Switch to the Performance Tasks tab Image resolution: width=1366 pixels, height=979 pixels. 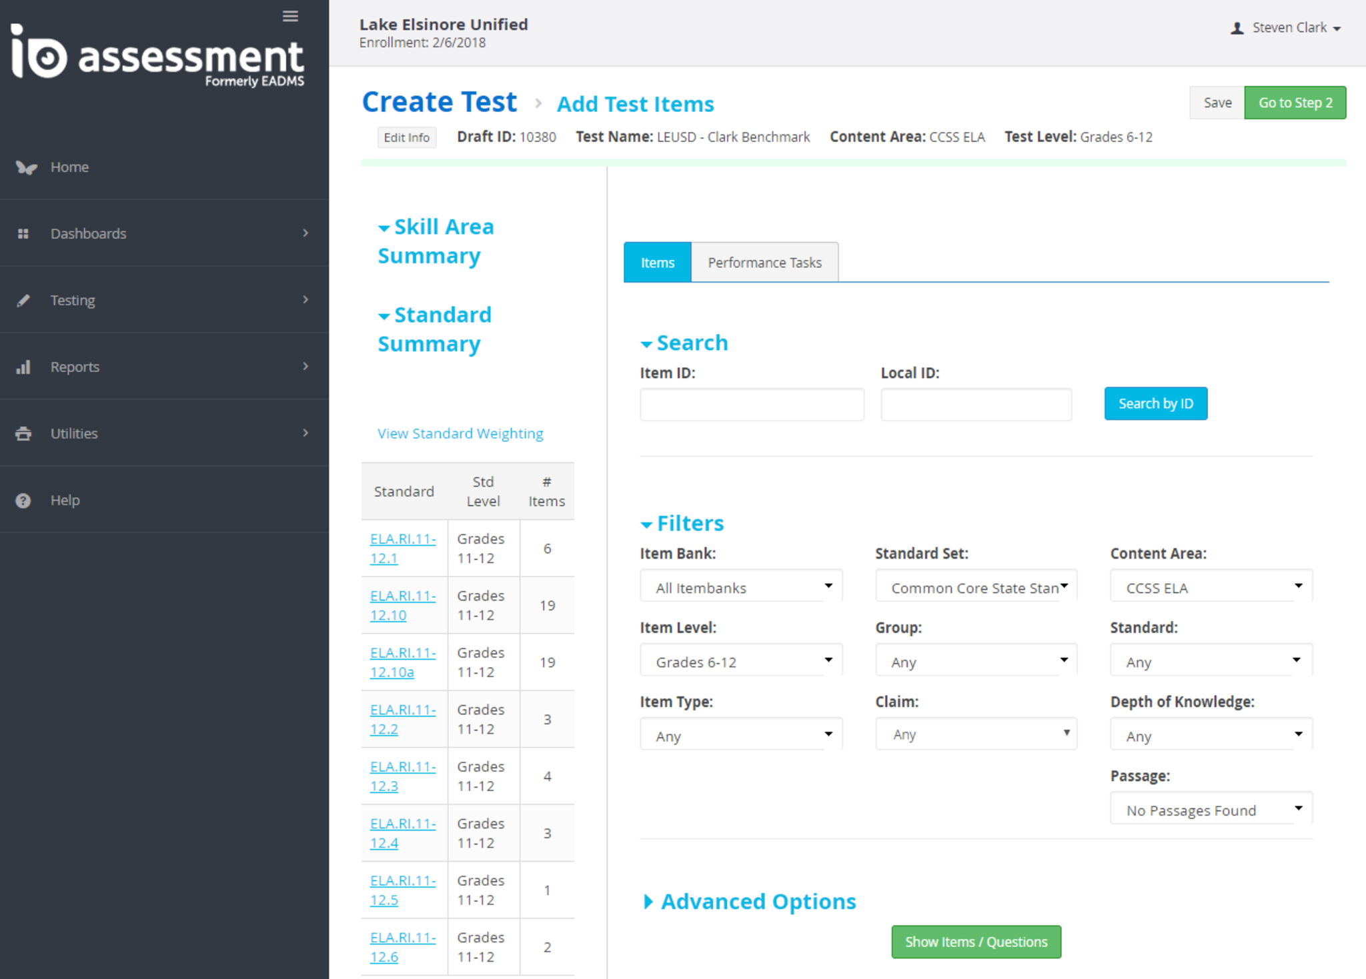[764, 263]
